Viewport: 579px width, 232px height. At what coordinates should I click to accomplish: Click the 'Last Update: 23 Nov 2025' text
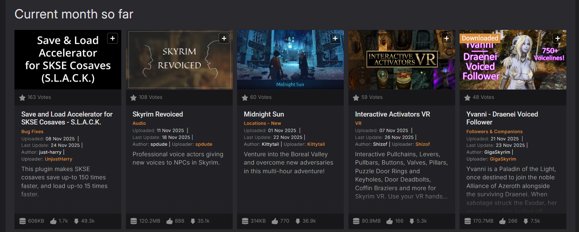click(495, 145)
